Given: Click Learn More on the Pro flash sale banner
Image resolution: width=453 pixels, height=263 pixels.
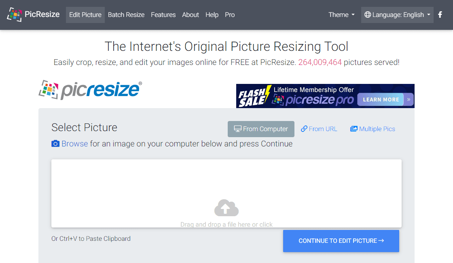Looking at the screenshot, I should [381, 99].
